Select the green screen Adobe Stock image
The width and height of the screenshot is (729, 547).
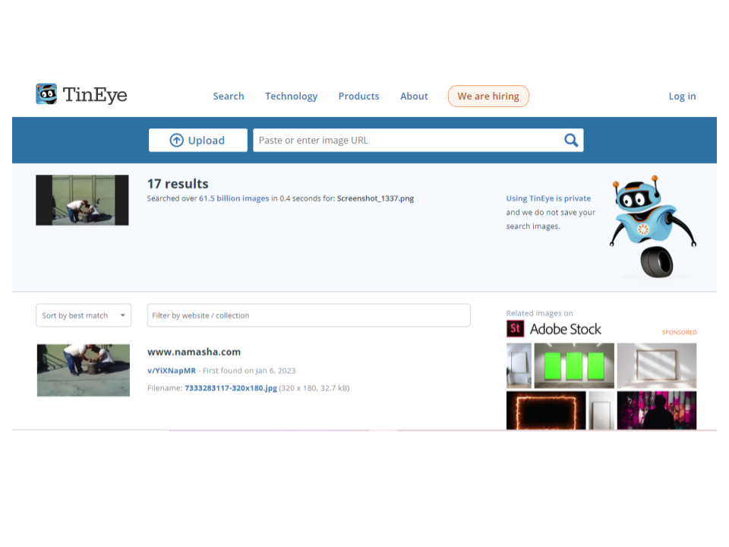[573, 365]
